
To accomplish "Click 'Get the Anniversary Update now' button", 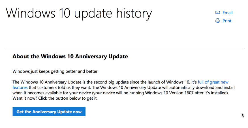I will (x=49, y=112).
